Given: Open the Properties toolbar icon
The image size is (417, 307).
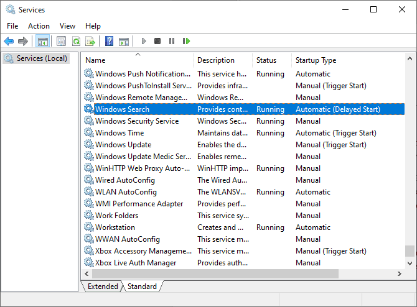Looking at the screenshot, I should pyautogui.click(x=61, y=41).
